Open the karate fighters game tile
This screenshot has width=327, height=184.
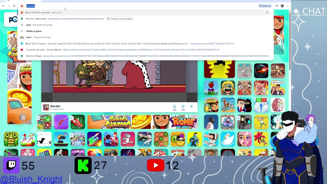tap(144, 139)
